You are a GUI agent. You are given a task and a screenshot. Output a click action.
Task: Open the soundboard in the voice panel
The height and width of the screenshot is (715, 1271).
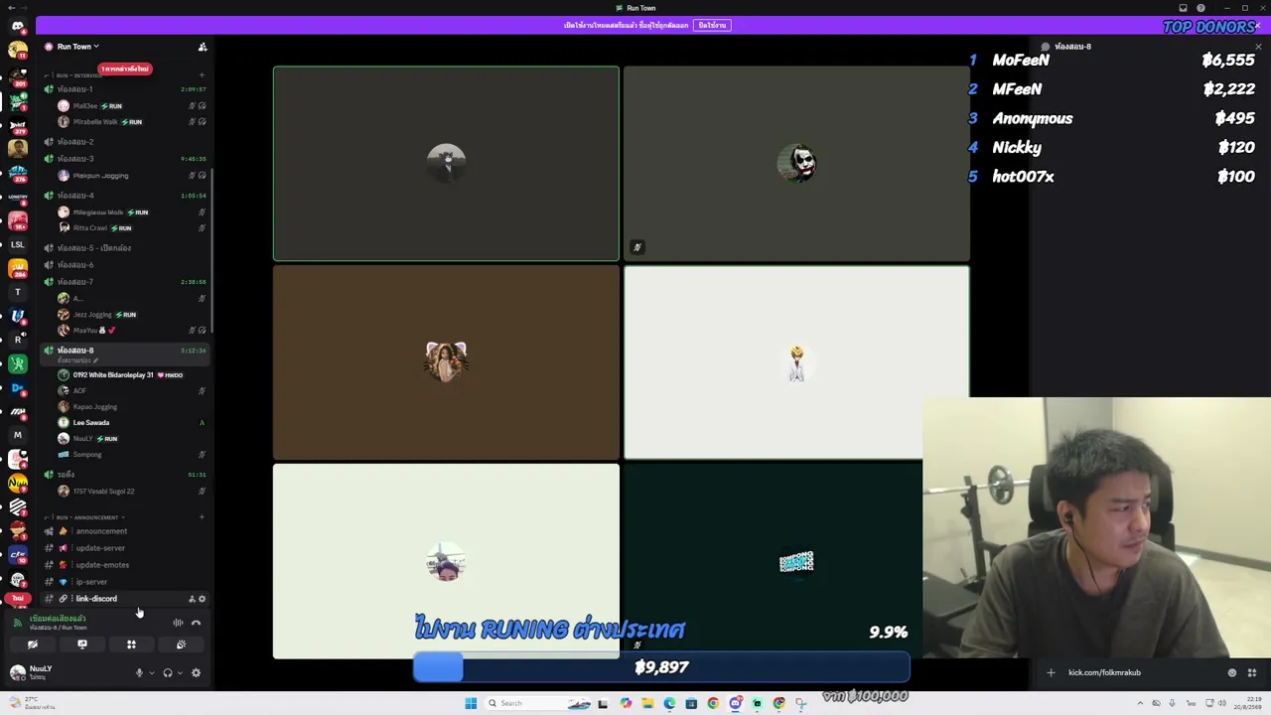coord(181,644)
